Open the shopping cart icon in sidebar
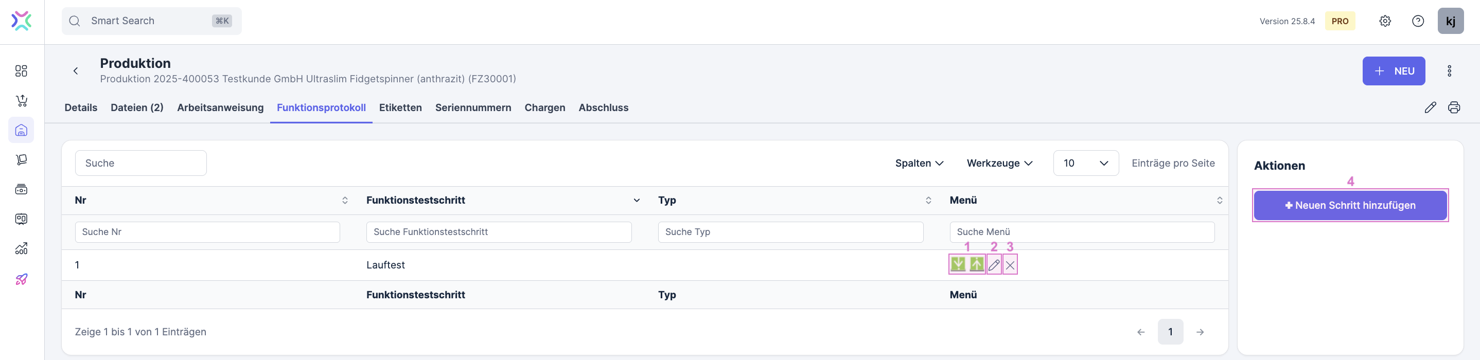Screen dimensions: 1480x360 click(x=21, y=100)
